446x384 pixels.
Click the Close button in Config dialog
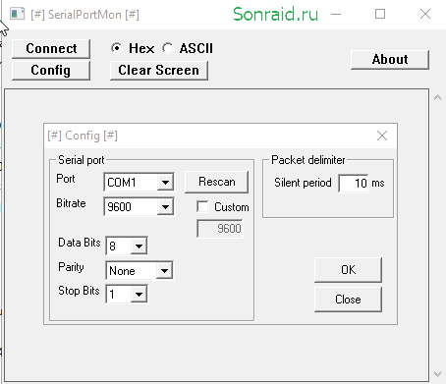(x=348, y=300)
